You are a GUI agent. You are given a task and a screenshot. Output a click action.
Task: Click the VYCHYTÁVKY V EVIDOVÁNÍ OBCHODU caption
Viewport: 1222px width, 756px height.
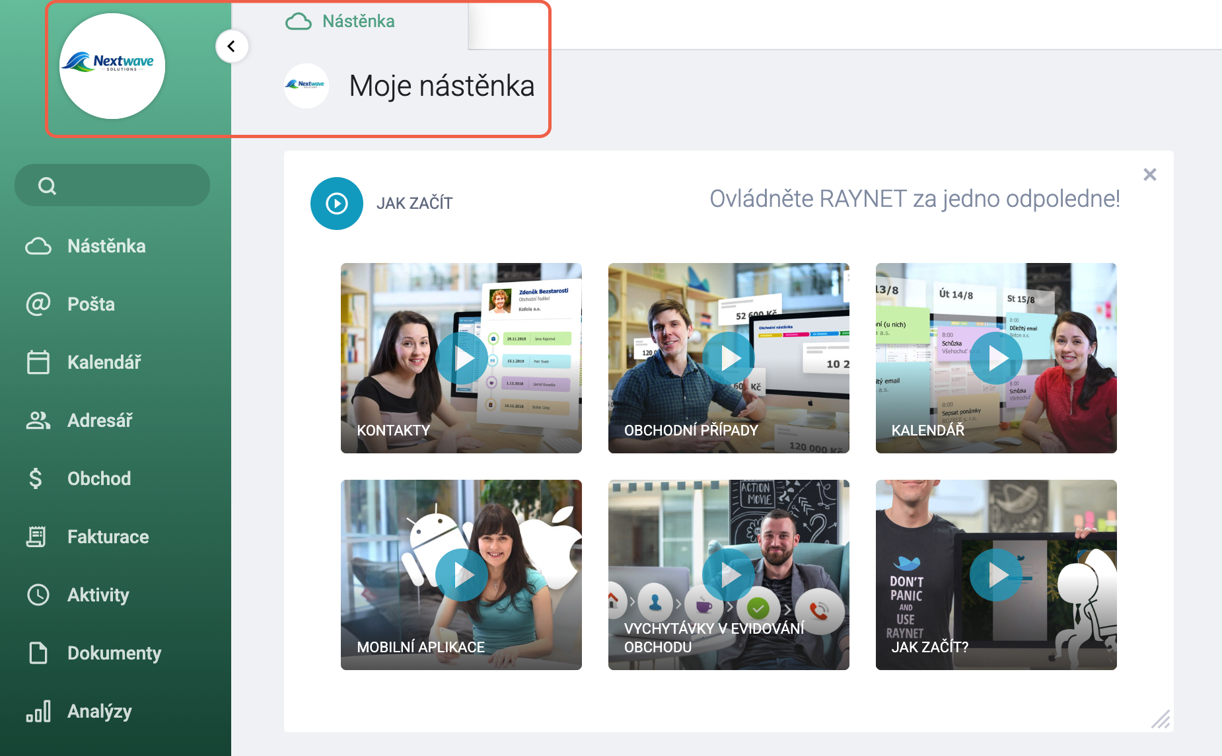714,638
